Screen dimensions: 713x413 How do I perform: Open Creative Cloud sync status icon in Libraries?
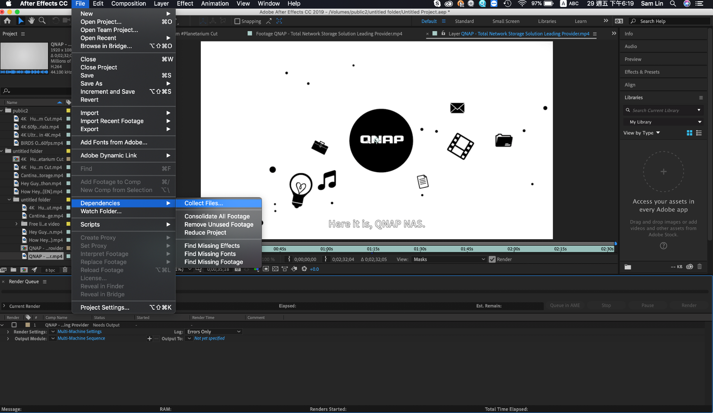click(690, 267)
